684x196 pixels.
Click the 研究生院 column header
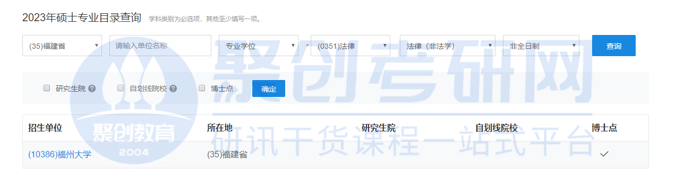pyautogui.click(x=379, y=128)
